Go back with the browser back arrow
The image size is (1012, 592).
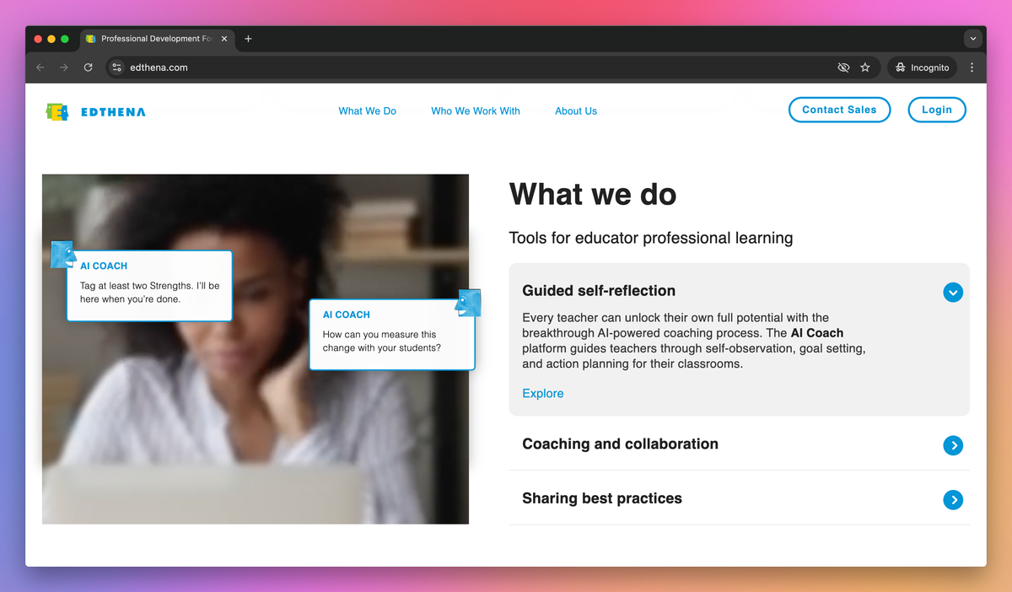click(x=40, y=67)
